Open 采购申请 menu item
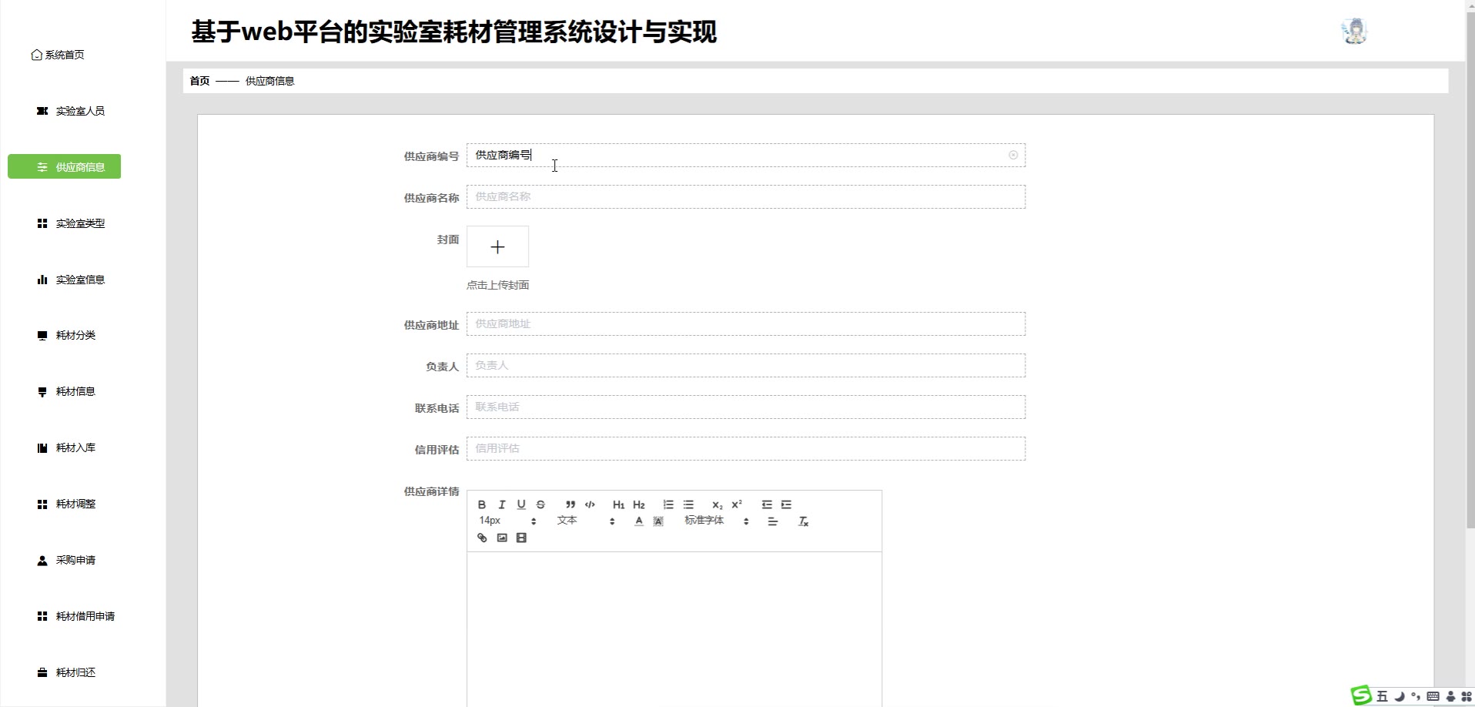Image resolution: width=1475 pixels, height=707 pixels. (x=66, y=560)
